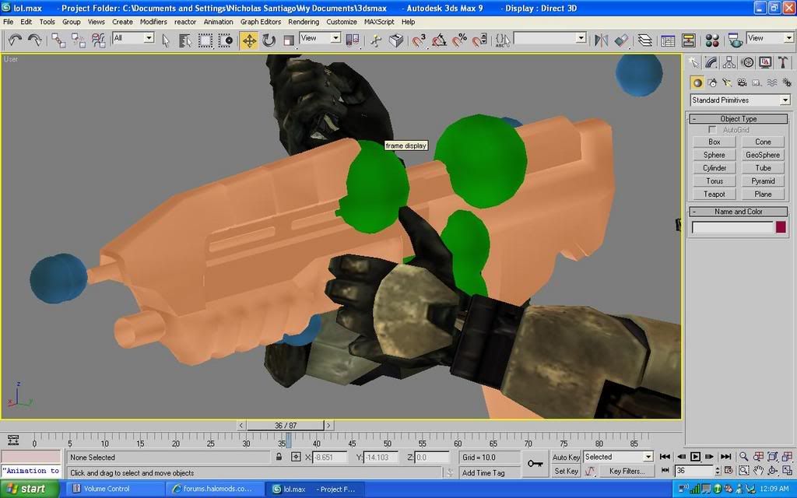Open the Rendering menu
This screenshot has width=797, height=498.
pyautogui.click(x=304, y=22)
